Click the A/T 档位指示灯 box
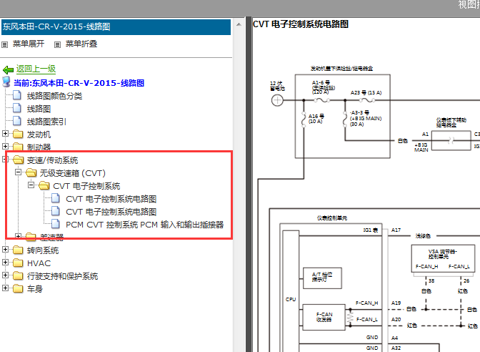This screenshot has width=480, height=352. pos(322,278)
